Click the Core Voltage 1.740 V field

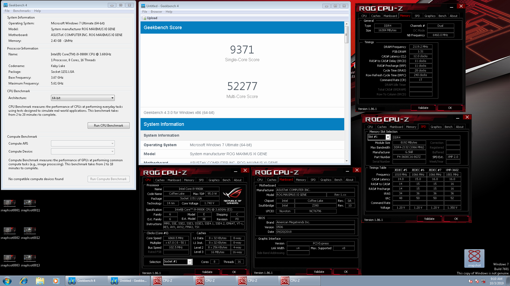click(x=209, y=203)
